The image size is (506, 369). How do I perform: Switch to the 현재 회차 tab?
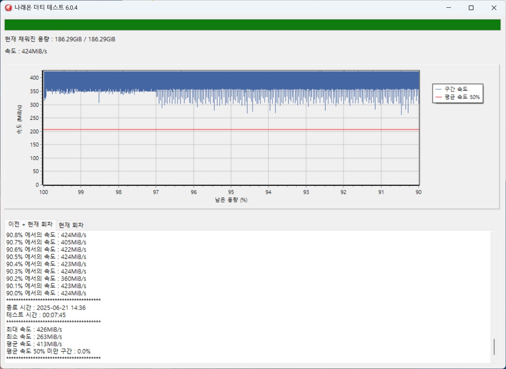click(71, 225)
